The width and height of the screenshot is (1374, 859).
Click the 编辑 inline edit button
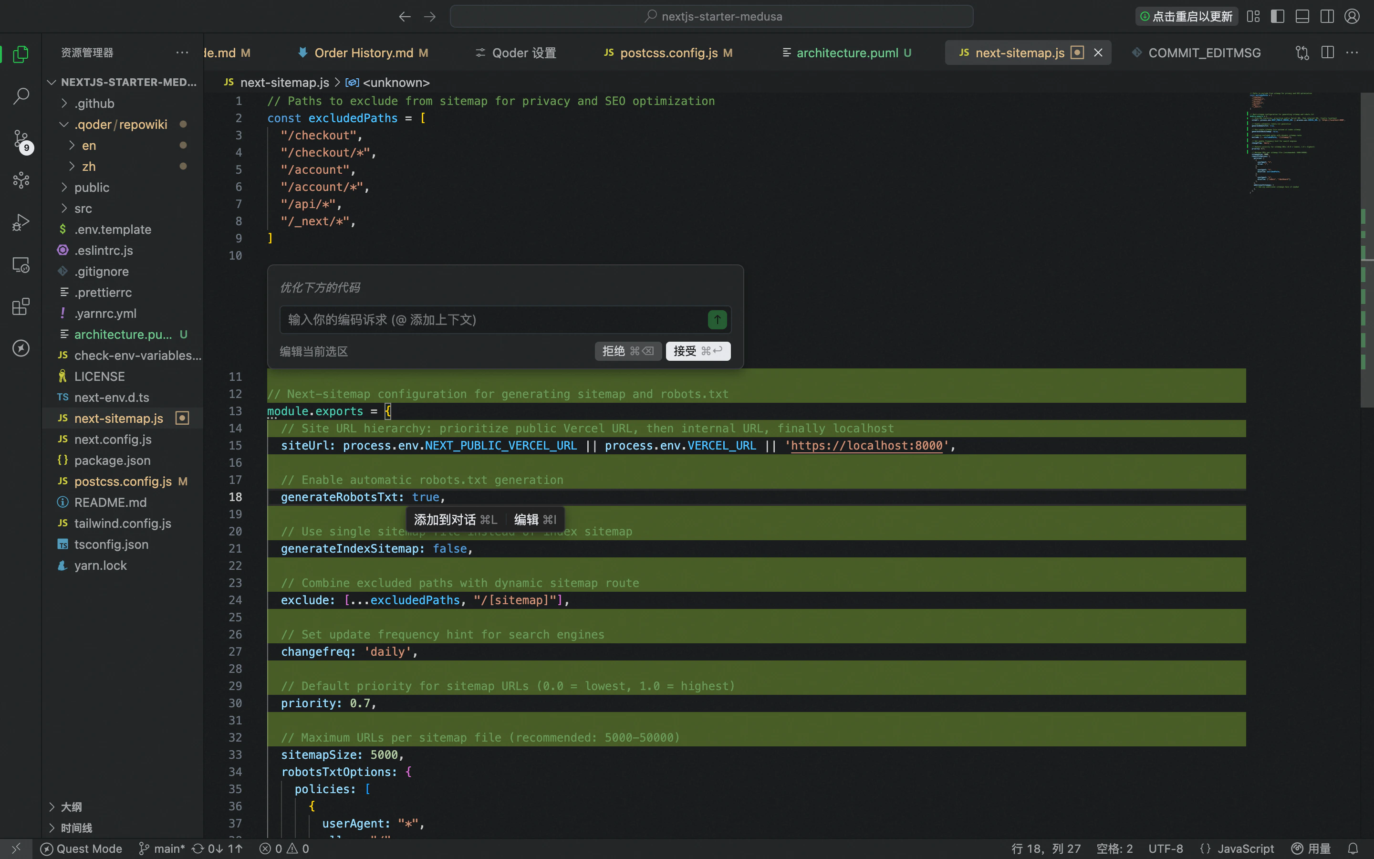pos(535,520)
